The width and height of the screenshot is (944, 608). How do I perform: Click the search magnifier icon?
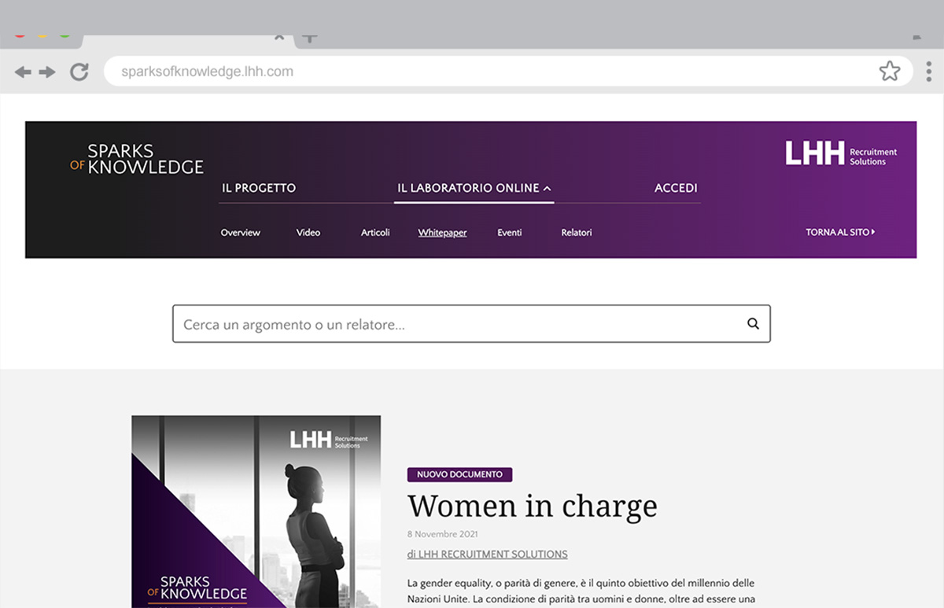753,323
